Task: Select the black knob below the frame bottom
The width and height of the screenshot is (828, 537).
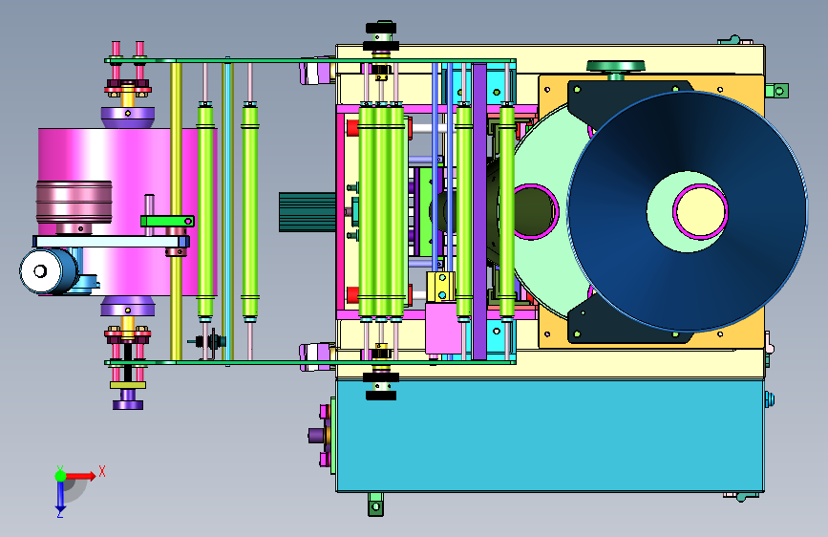Action: [381, 395]
